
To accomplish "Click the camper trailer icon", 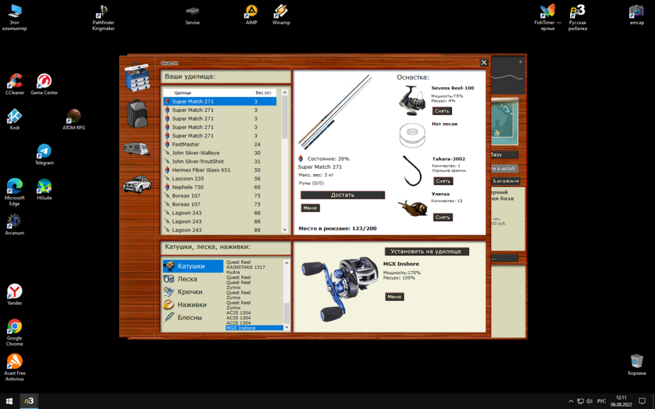I will (137, 149).
